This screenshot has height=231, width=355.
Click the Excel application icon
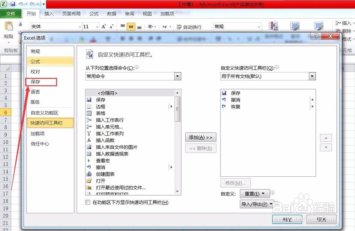[4, 4]
